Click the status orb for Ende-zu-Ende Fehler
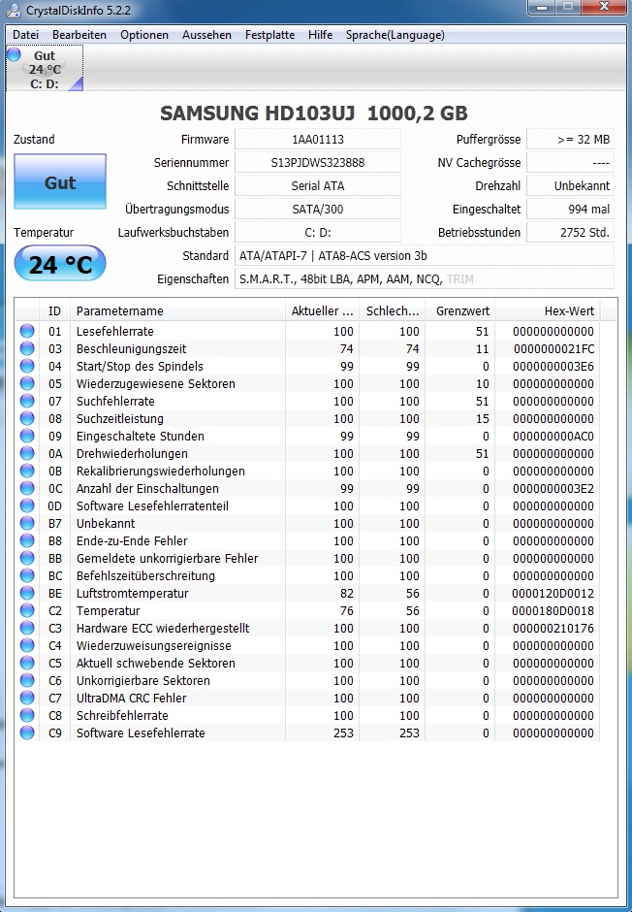 [x=27, y=540]
